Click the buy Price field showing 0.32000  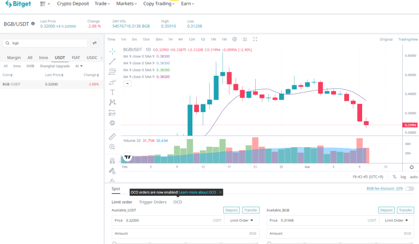[167, 220]
